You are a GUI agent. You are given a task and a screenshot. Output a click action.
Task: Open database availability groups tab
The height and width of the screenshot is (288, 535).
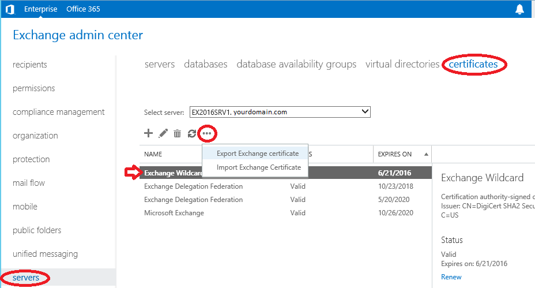(x=296, y=64)
